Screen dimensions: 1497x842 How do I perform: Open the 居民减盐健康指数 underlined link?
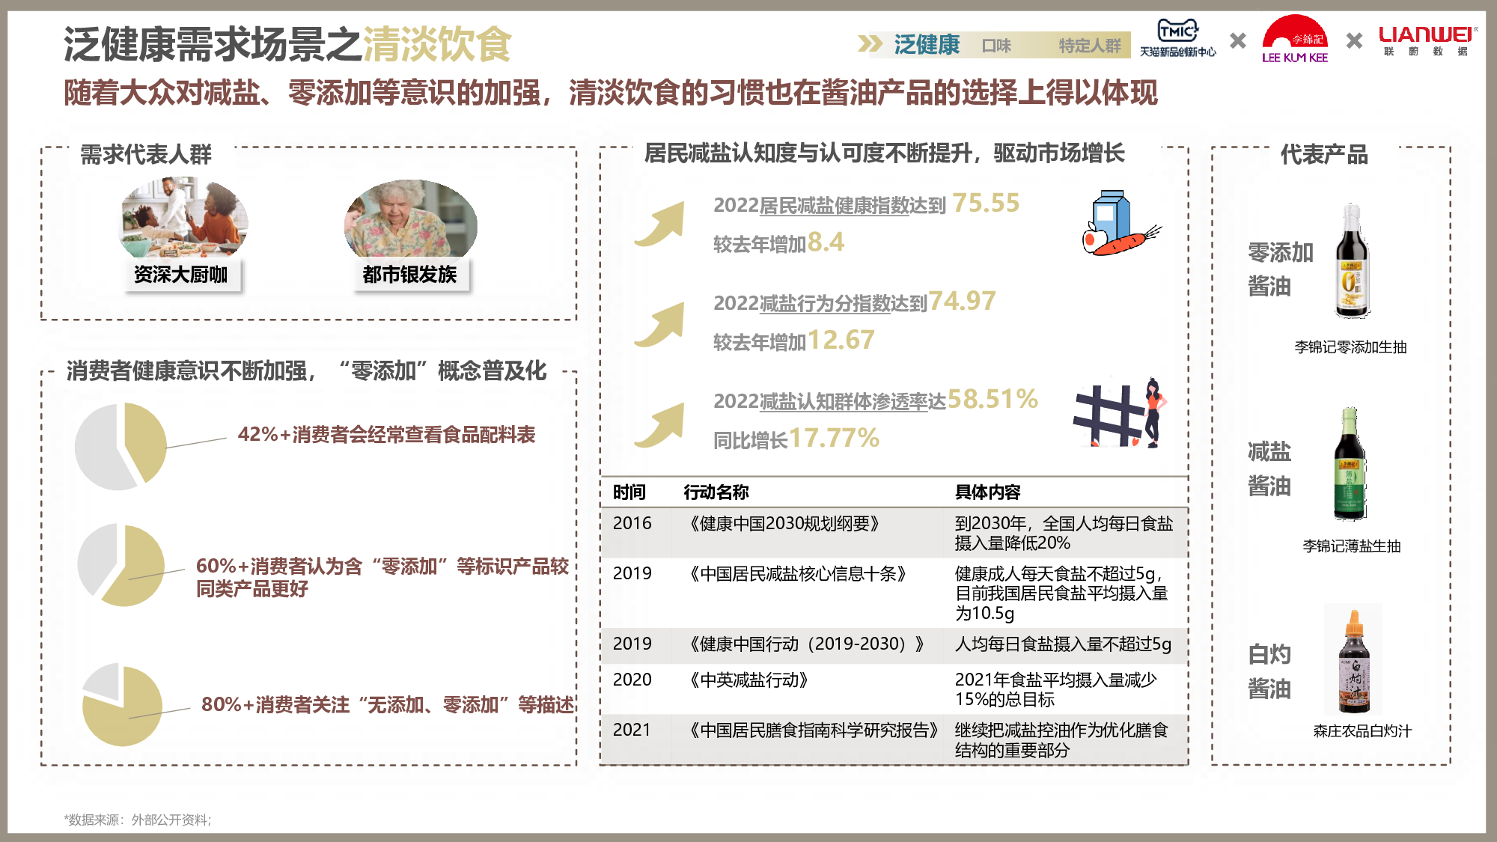tap(833, 205)
